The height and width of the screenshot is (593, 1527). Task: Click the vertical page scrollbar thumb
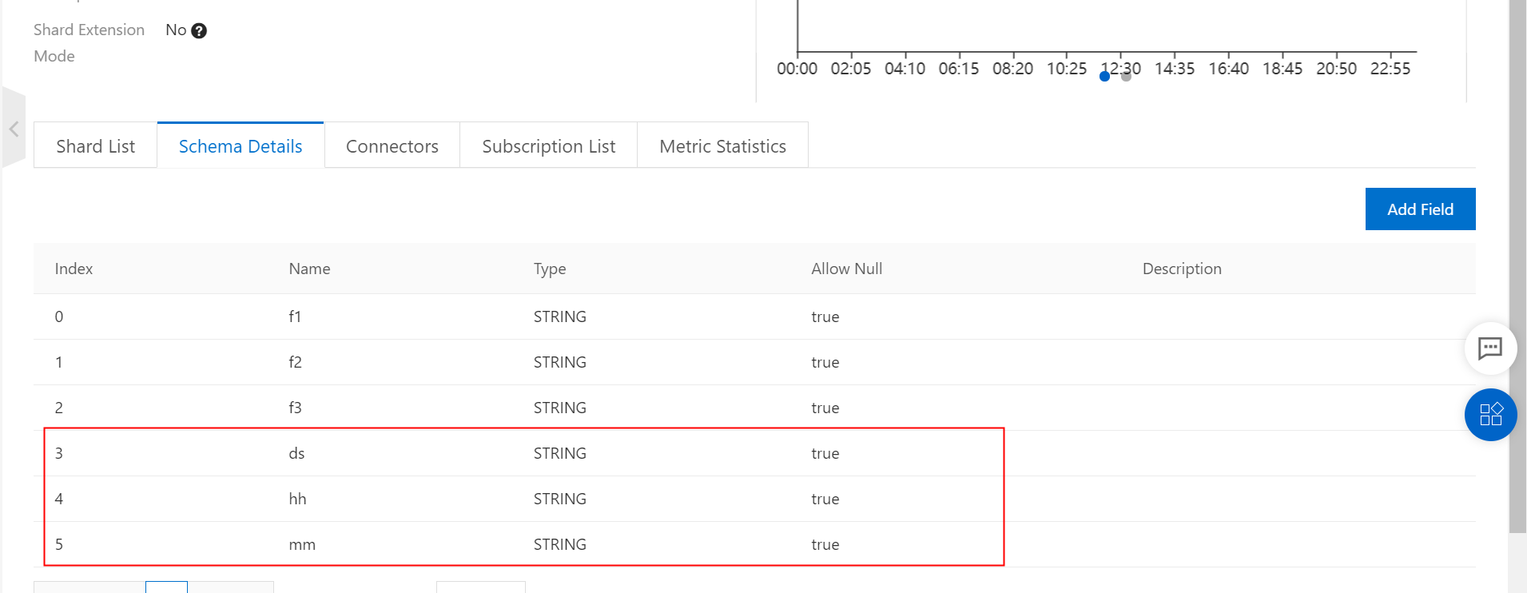[1517, 264]
